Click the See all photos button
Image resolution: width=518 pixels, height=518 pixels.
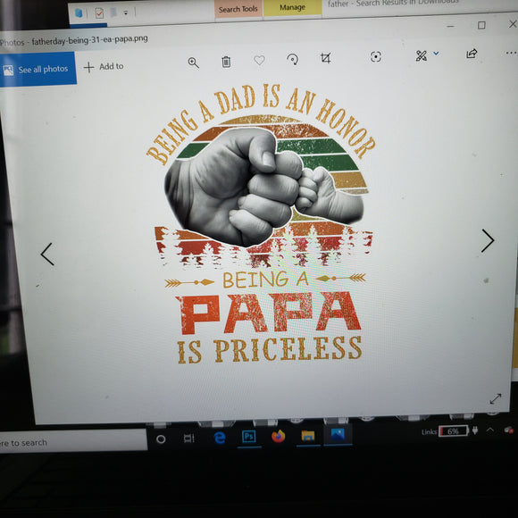(x=38, y=70)
